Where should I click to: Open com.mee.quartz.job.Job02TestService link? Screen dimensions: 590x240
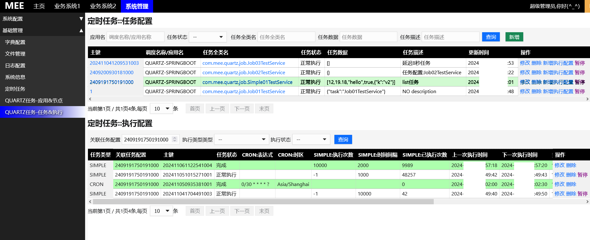pos(244,72)
